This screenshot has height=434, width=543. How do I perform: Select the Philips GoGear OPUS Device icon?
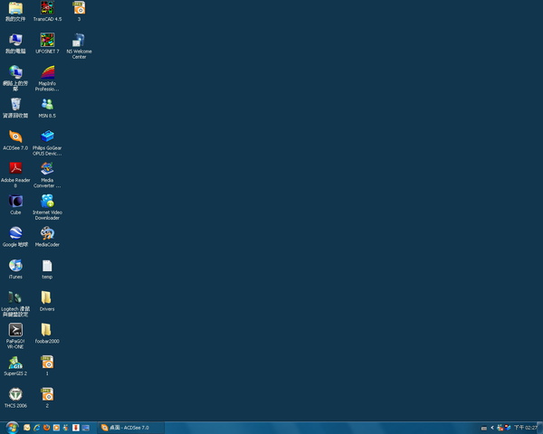pos(47,143)
